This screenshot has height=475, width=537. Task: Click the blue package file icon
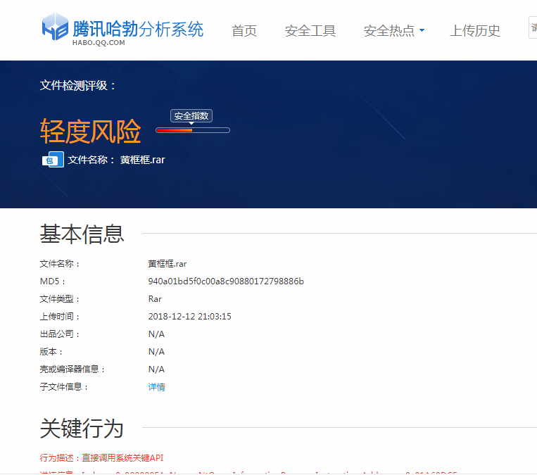tap(53, 160)
